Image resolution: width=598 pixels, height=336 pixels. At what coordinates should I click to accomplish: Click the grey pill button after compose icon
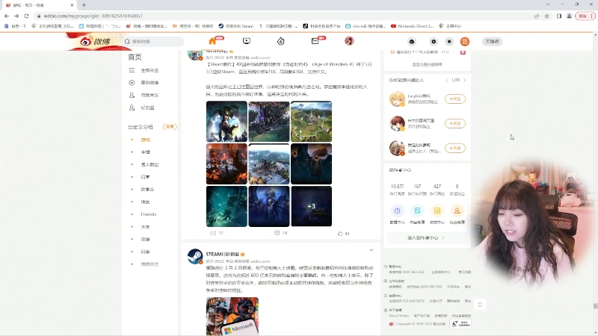(492, 42)
